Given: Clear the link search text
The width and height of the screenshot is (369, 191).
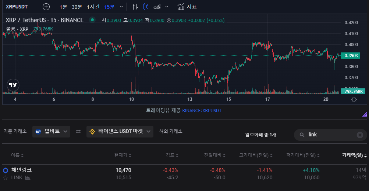Looking at the screenshot, I should (x=360, y=135).
